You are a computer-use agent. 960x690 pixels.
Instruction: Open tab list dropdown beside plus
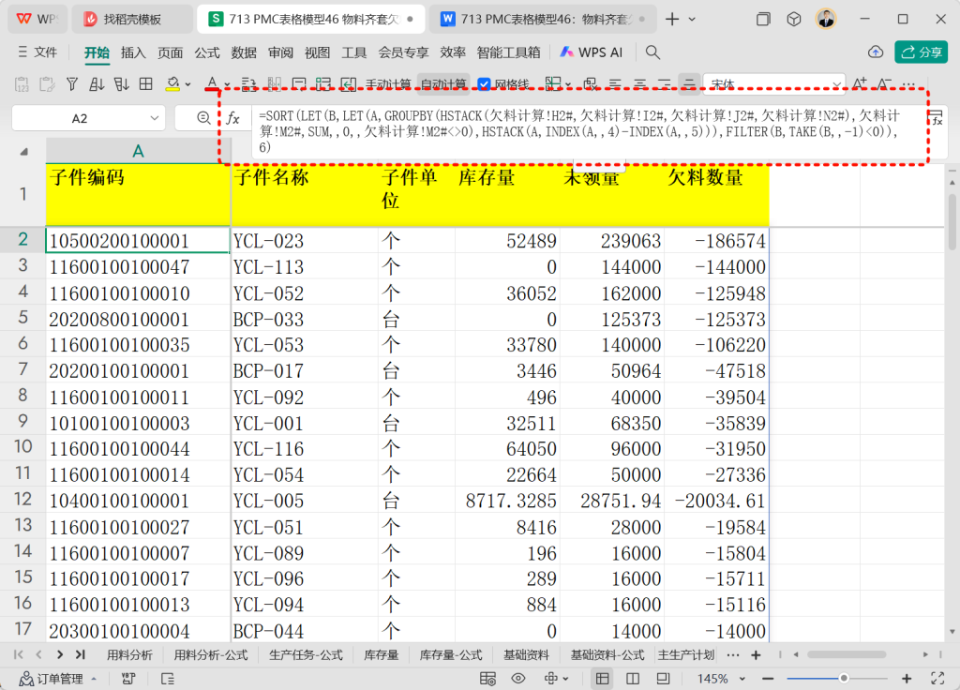click(692, 20)
